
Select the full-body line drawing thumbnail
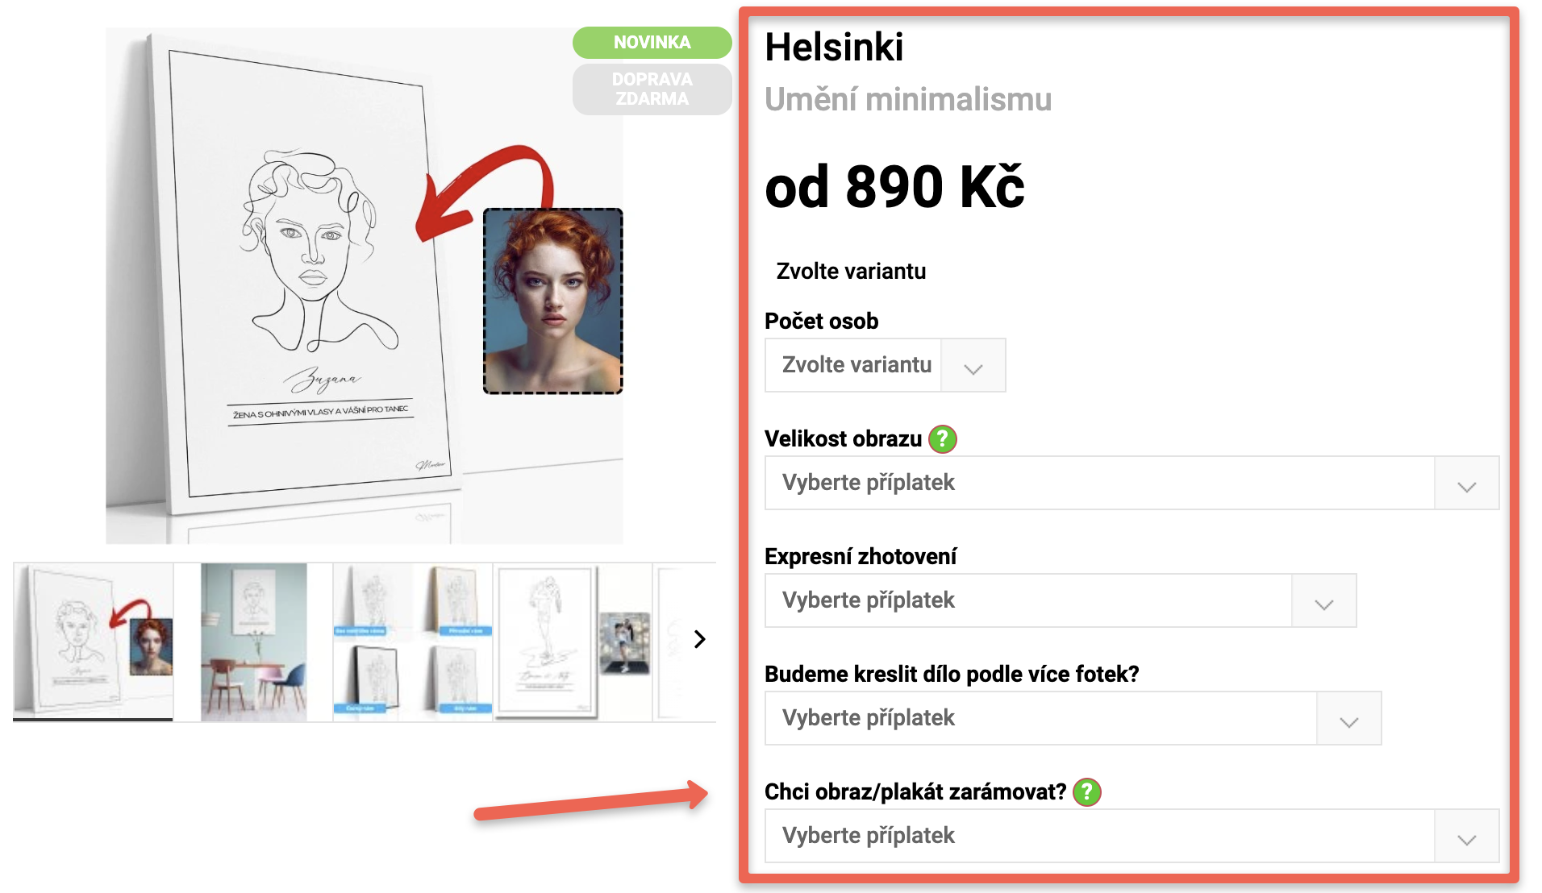[573, 642]
